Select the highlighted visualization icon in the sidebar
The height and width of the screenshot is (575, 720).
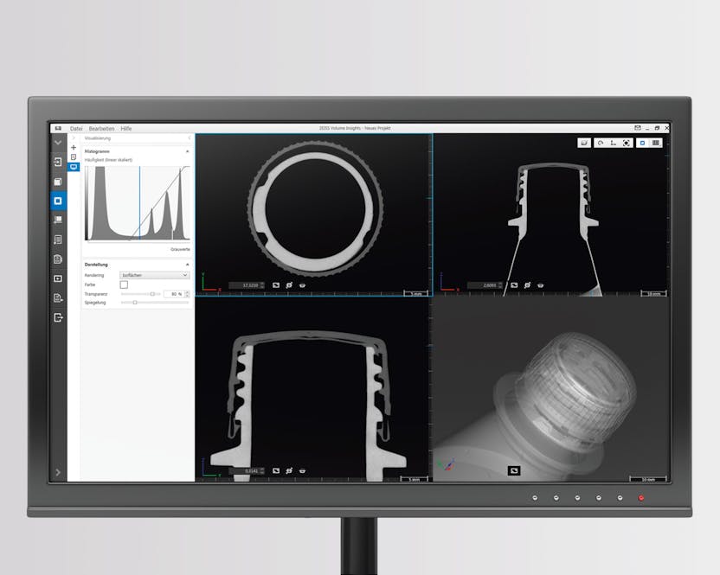58,201
